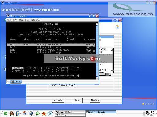Click the new session icon beside the Shell tab
The image size is (157, 117).
click(8, 82)
